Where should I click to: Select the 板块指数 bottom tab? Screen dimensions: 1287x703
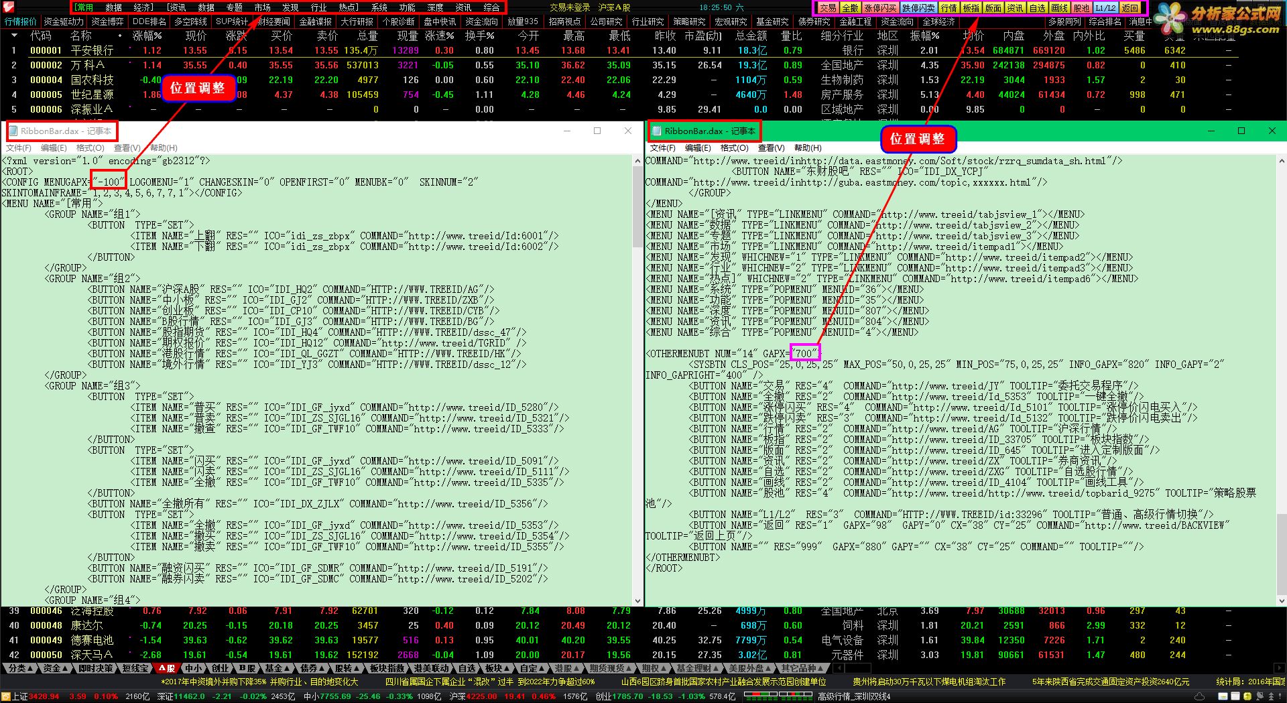[x=387, y=668]
